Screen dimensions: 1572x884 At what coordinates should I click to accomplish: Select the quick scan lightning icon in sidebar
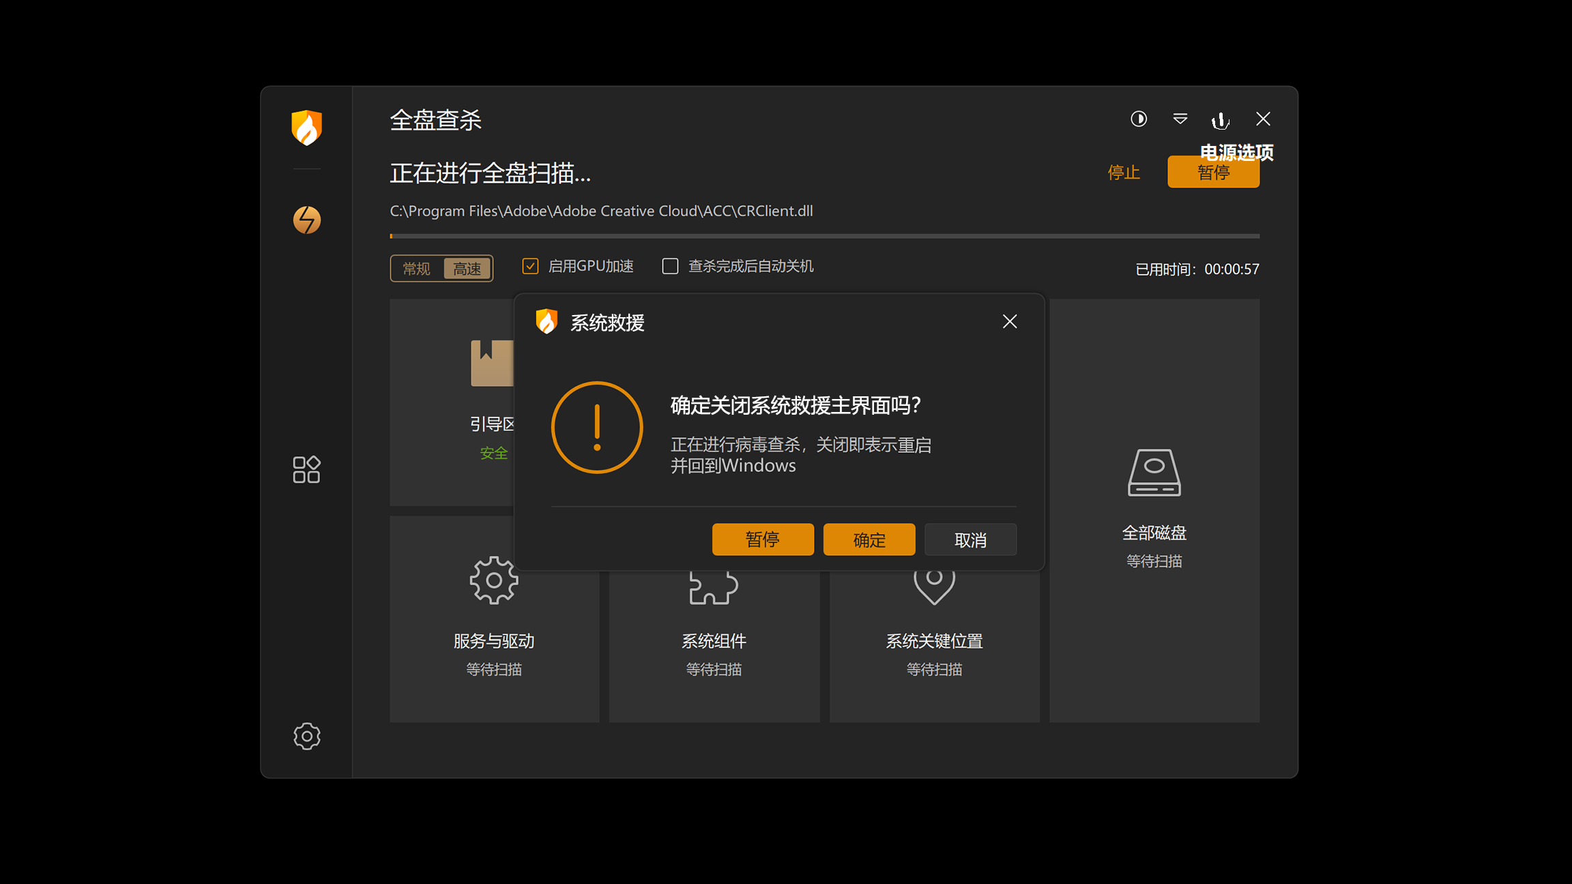pos(306,220)
